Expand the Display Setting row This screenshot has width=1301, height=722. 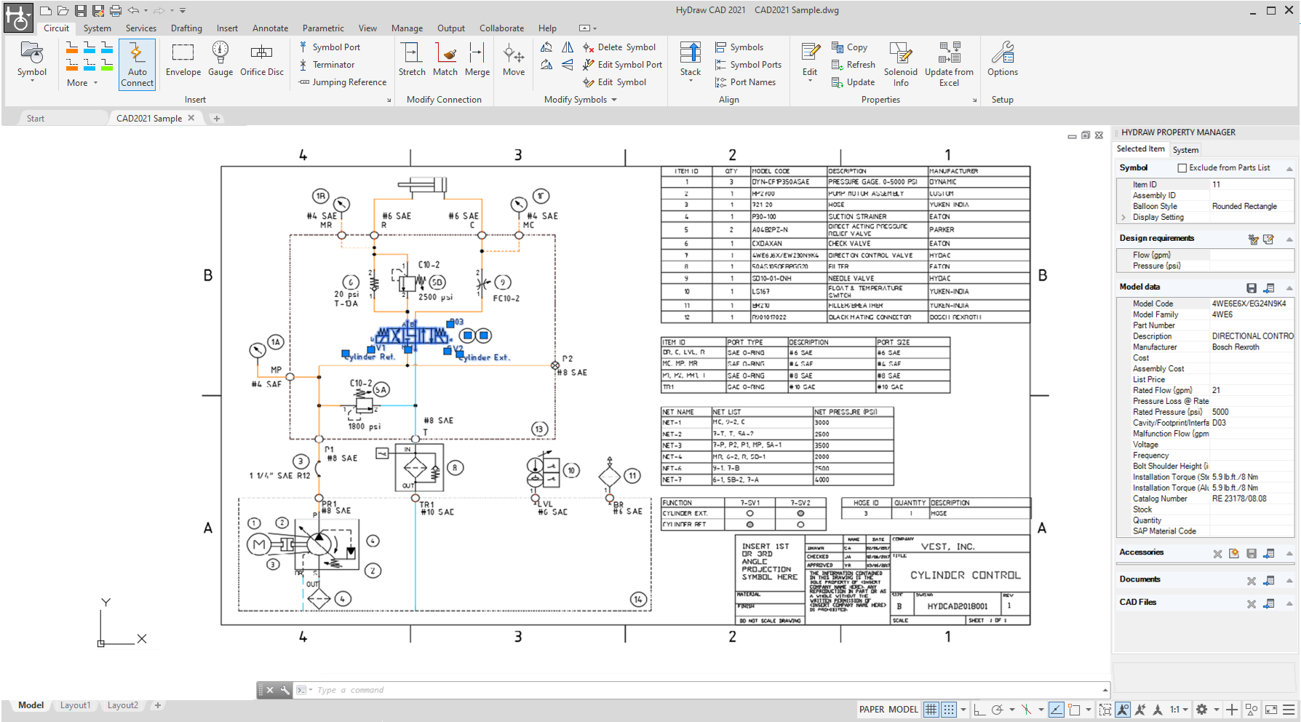coord(1124,218)
